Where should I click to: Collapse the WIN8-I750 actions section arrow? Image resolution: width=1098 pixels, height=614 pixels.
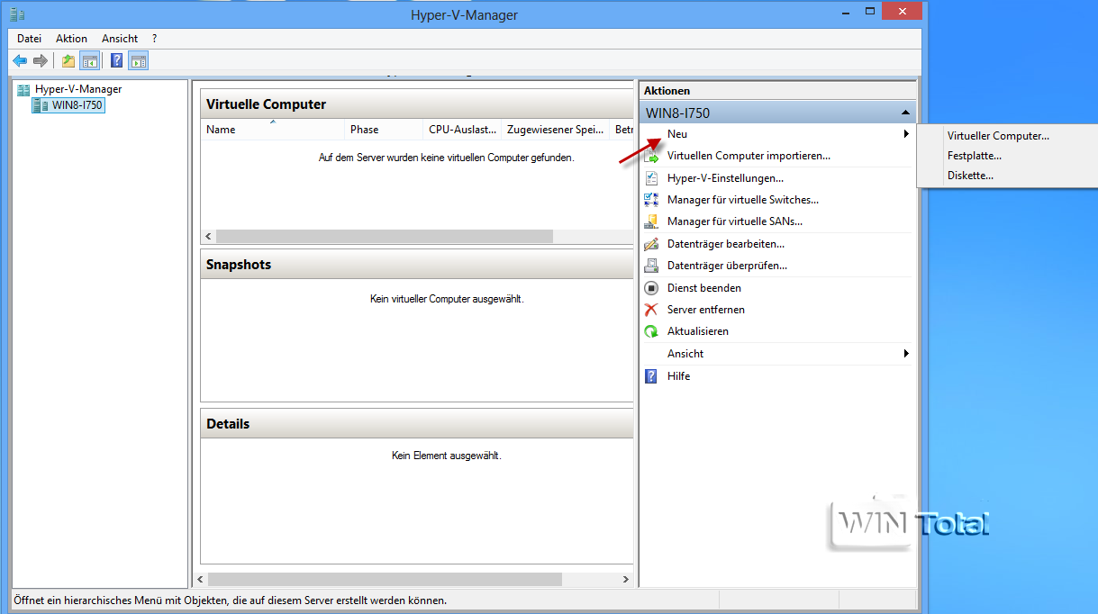(904, 113)
